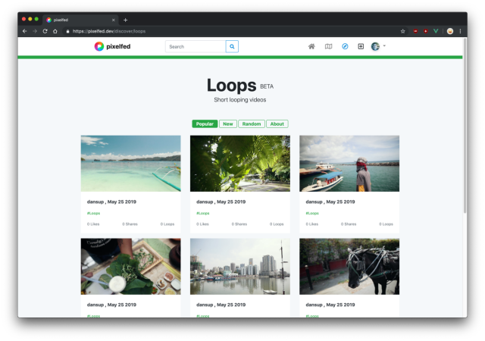Image resolution: width=485 pixels, height=341 pixels.
Task: Click dansup on the horse card
Action: coord(314,305)
